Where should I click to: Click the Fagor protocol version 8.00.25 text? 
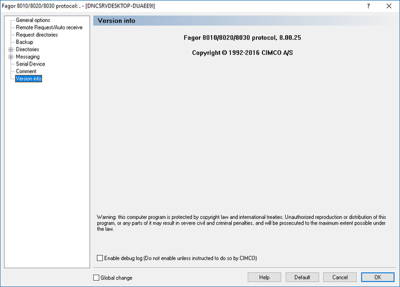click(x=242, y=38)
